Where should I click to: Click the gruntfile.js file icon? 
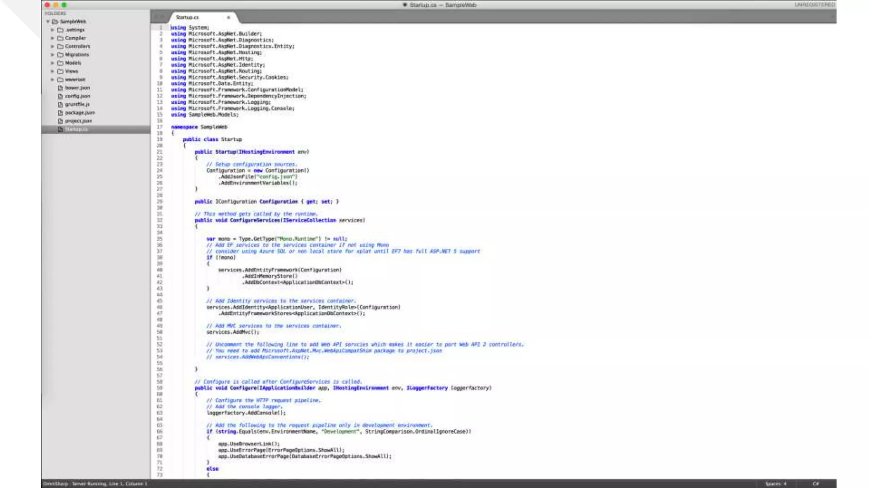[60, 105]
